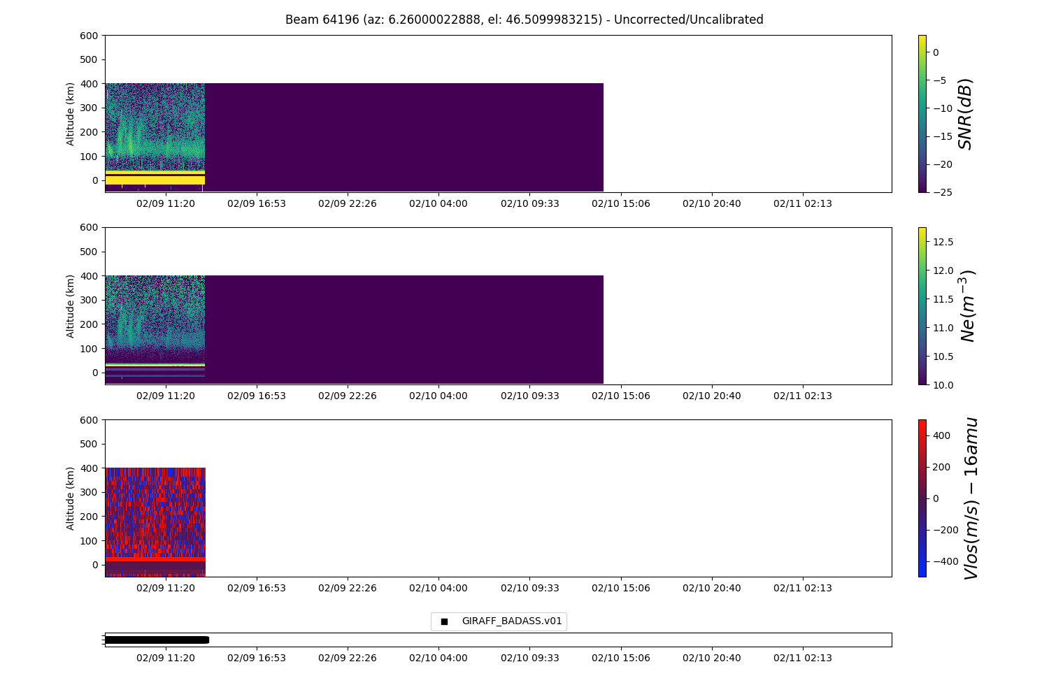This screenshot has width=1049, height=699.
Task: Click the 02/10 15:06 tick under Ne panel
Action: point(621,396)
